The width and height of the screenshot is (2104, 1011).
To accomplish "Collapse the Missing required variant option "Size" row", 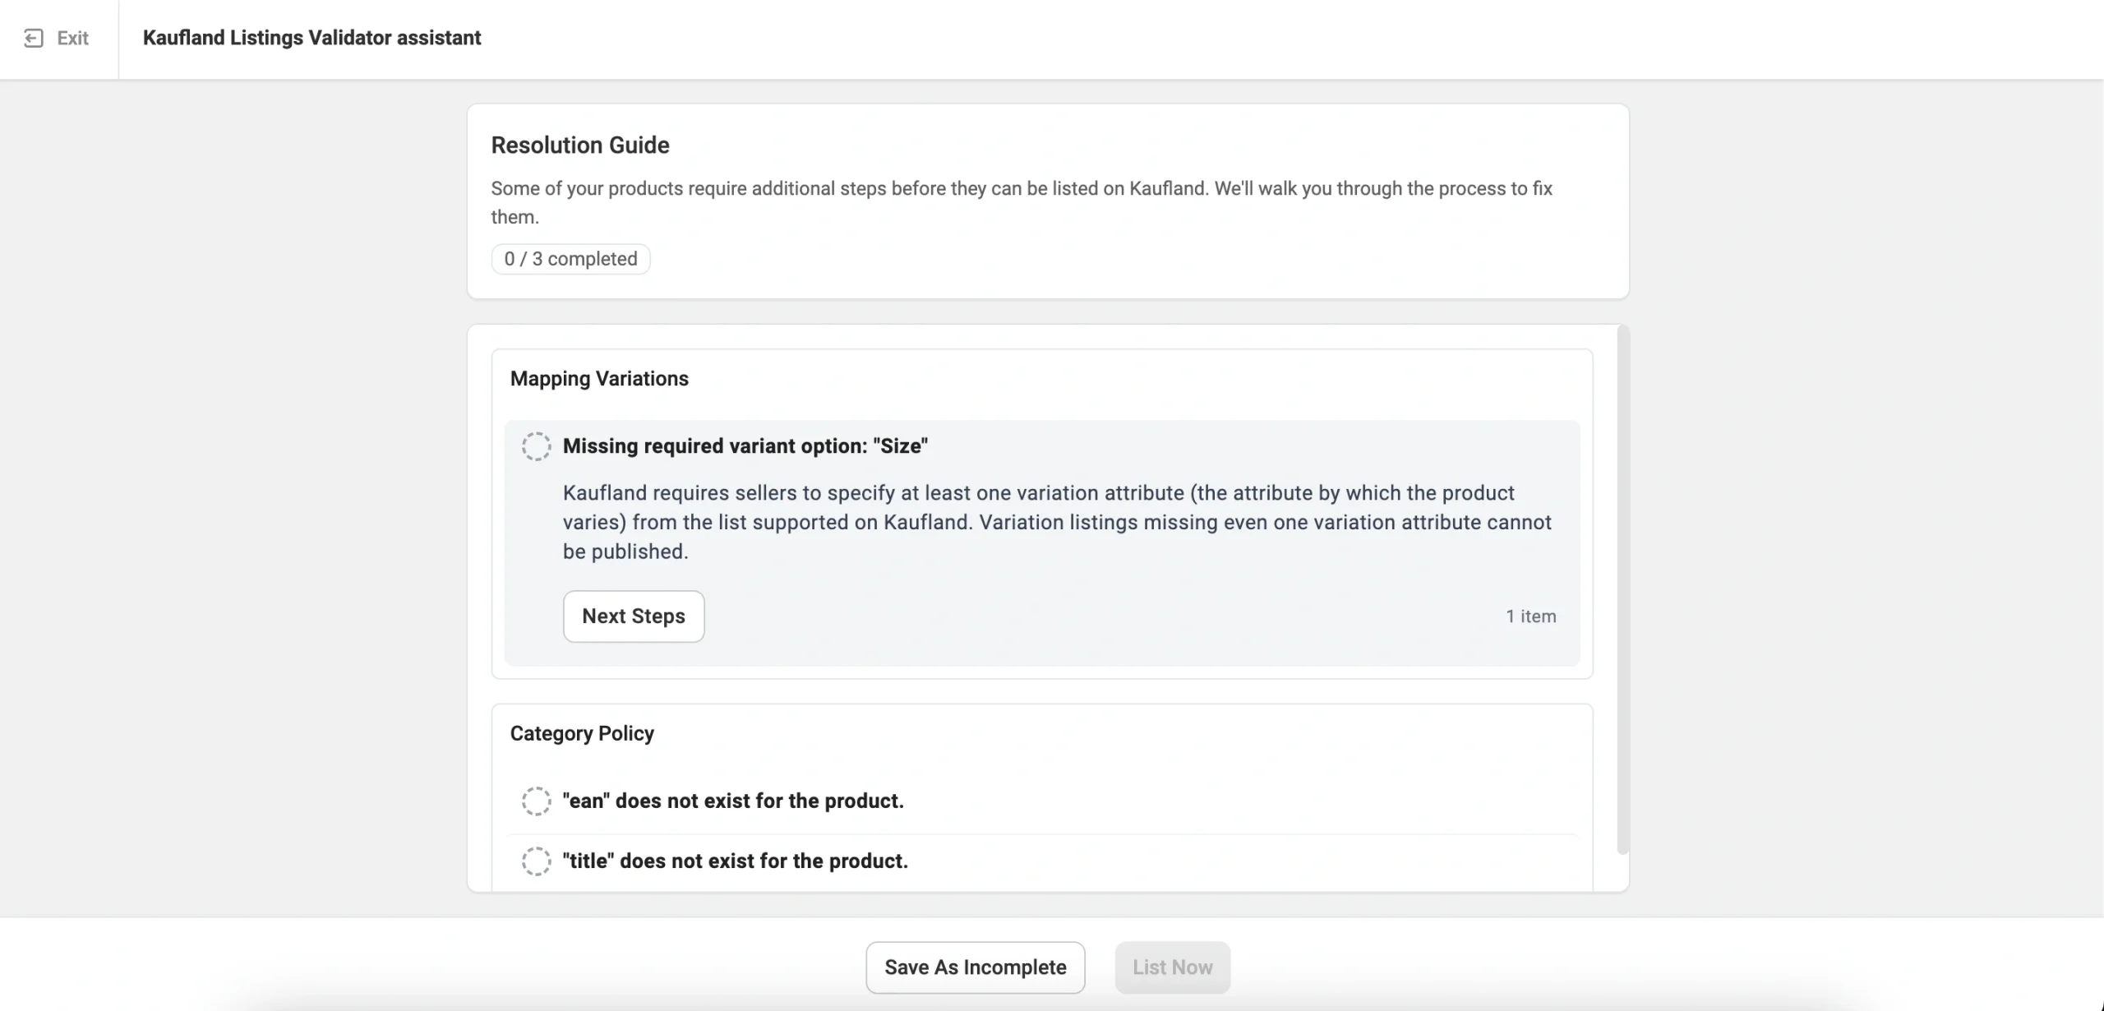I will click(745, 446).
